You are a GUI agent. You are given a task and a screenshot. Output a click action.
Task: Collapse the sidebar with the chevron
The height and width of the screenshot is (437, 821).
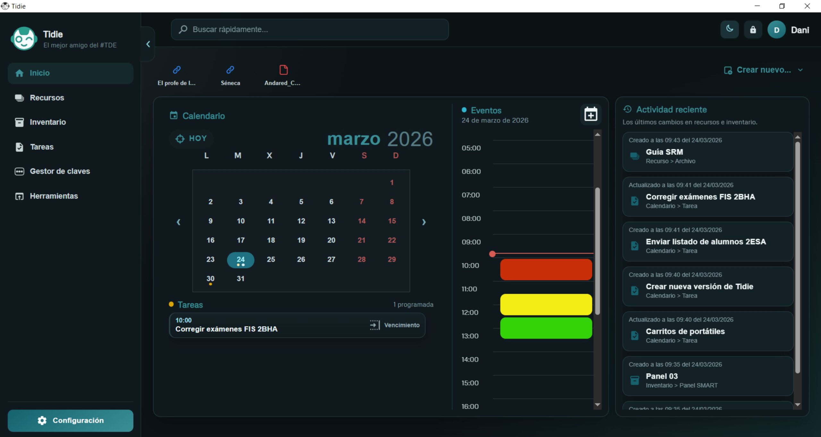pos(148,44)
